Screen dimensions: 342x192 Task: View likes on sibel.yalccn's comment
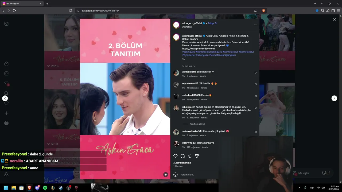(x=193, y=118)
